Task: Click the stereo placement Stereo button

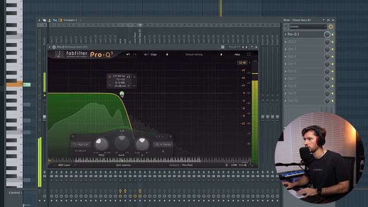Action: [x=163, y=144]
